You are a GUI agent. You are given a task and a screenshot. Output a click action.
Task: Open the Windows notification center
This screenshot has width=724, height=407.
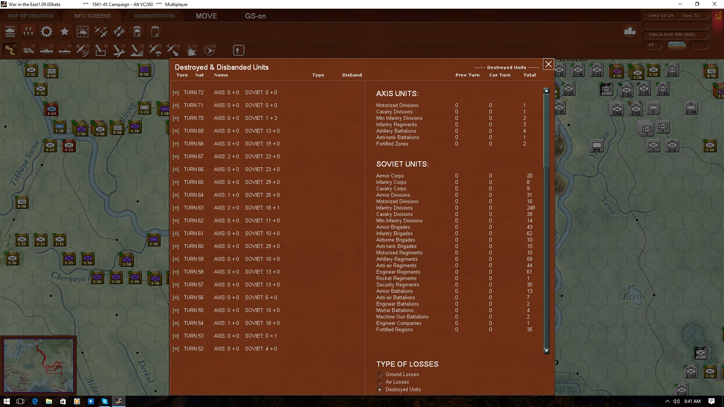click(x=712, y=401)
